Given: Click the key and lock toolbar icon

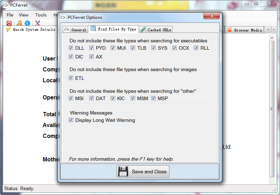Looking at the screenshot, I should pyautogui.click(x=19, y=23).
